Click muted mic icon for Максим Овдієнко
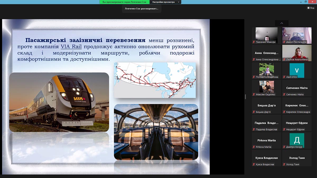Screen dimensions: 317x178 (254, 94)
